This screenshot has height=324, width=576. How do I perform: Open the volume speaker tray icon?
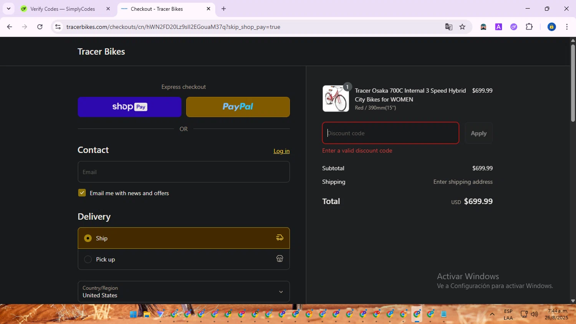pyautogui.click(x=534, y=314)
